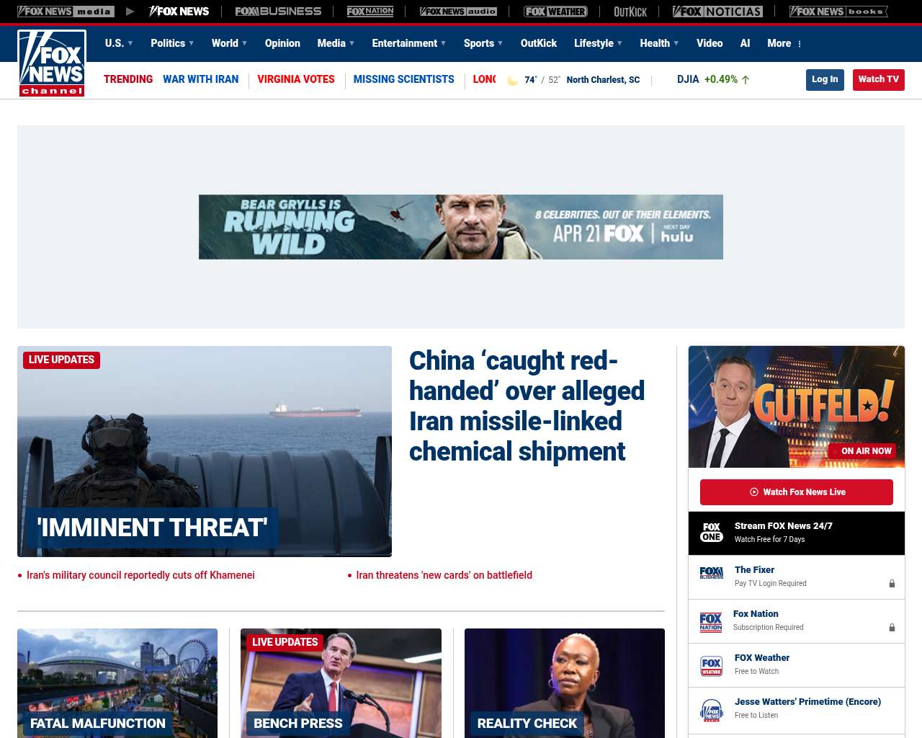Screen dimensions: 922x738
Task: Open the REALITY CHECK story card
Action: (x=565, y=683)
